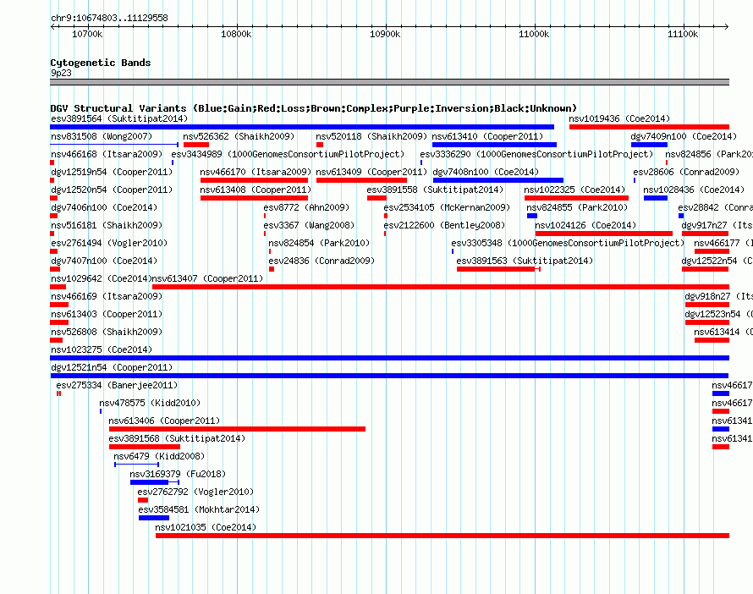
Task: Click the esv8772 (Ahn2009) label
Action: (x=306, y=207)
